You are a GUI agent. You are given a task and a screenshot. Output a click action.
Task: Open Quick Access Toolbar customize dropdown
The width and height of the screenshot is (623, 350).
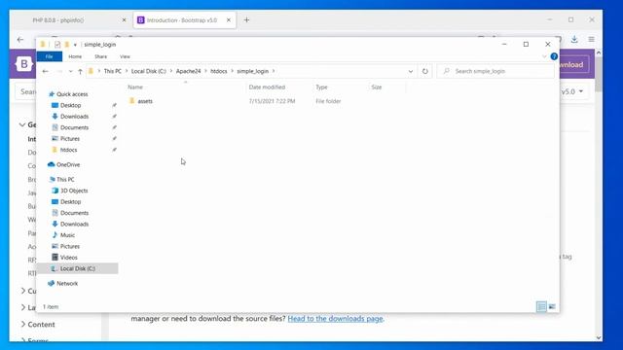75,45
